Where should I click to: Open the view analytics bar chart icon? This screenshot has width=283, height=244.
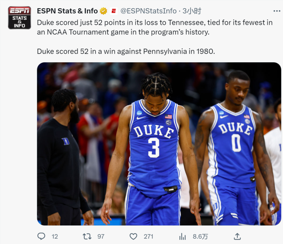tap(182, 236)
